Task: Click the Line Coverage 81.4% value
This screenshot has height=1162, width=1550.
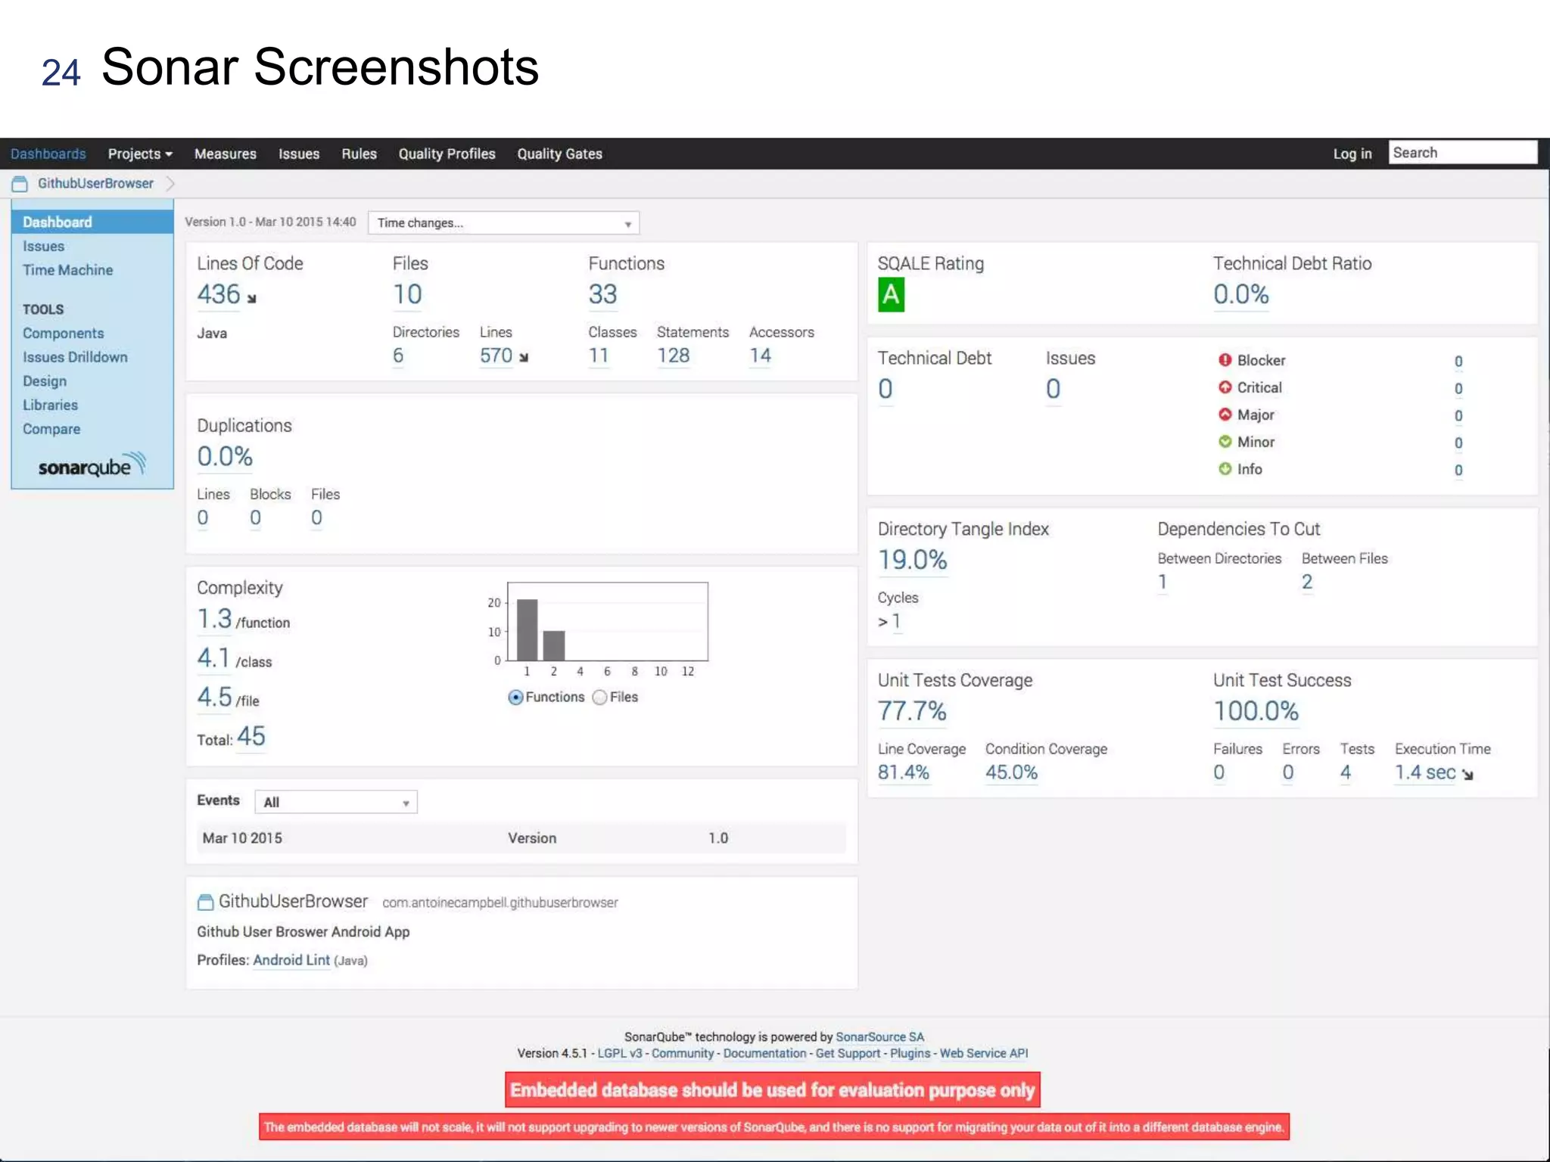Action: (x=904, y=772)
